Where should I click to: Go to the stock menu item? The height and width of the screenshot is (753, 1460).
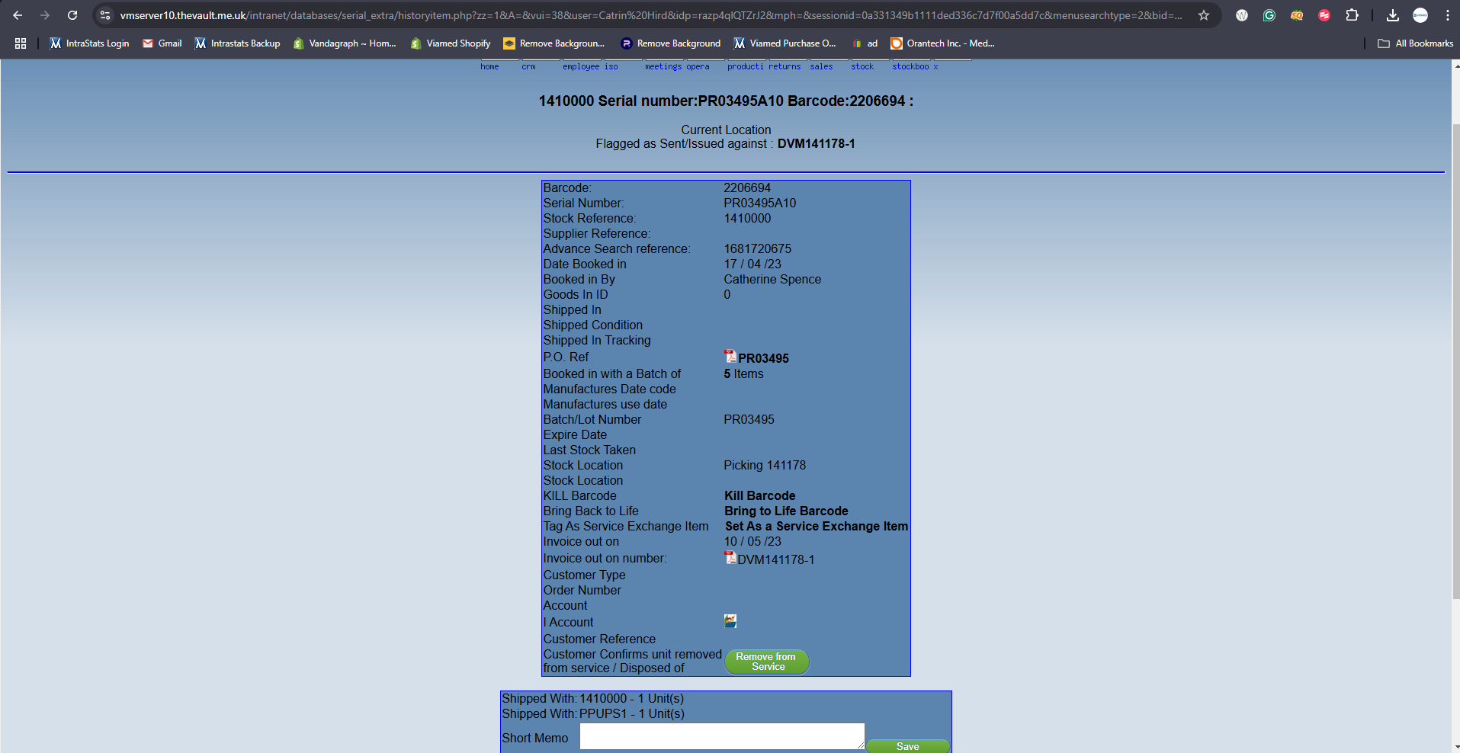[x=862, y=67]
